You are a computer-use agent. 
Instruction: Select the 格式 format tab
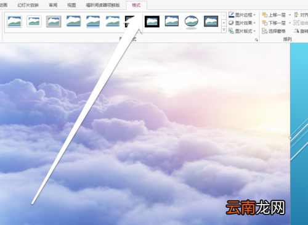pos(136,5)
